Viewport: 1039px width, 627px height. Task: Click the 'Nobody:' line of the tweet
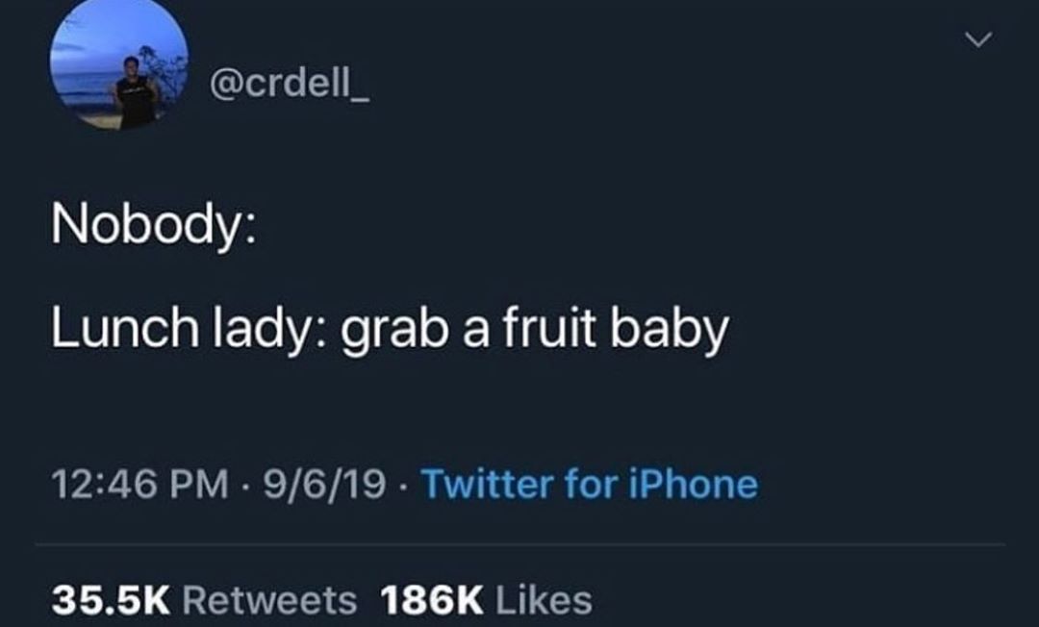(153, 229)
